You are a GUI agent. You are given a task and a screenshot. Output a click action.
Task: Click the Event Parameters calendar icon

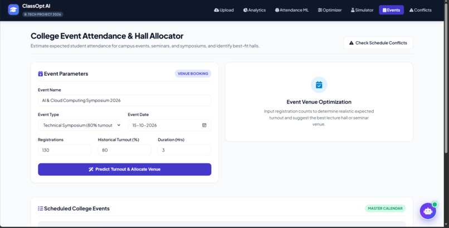click(40, 74)
